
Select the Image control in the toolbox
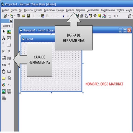pyautogui.click(x=4, y=91)
